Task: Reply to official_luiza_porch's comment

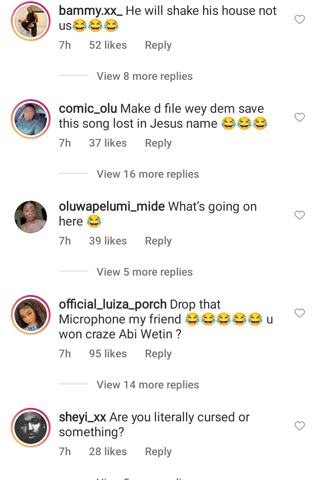Action: (158, 354)
